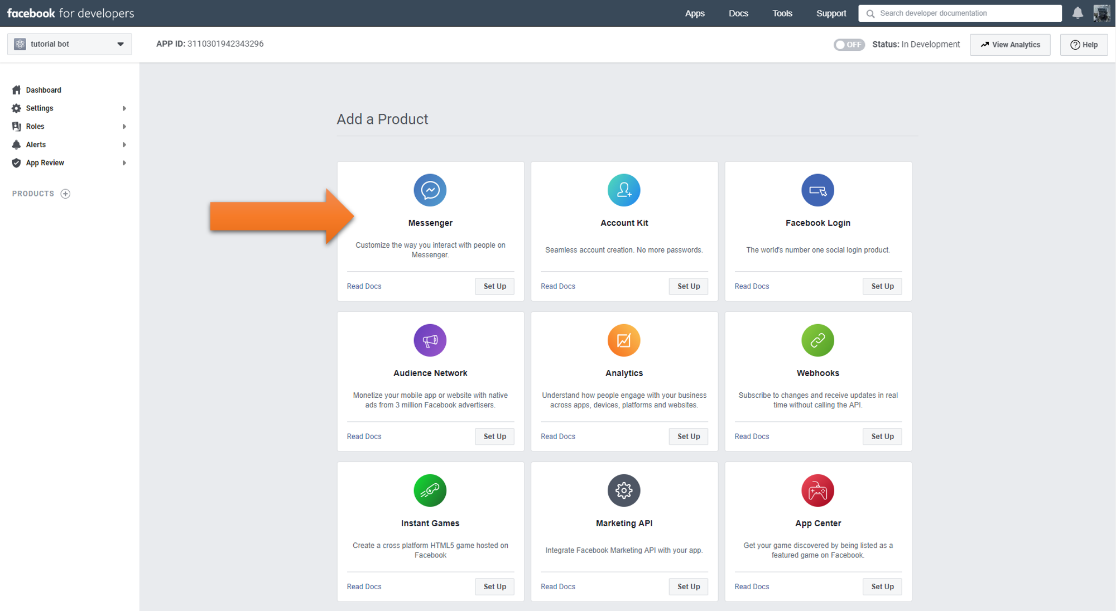Open the tutorial bot app dropdown
This screenshot has width=1116, height=611.
pyautogui.click(x=70, y=44)
